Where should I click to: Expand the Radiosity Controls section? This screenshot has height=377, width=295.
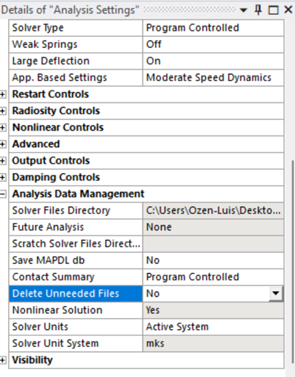3,111
